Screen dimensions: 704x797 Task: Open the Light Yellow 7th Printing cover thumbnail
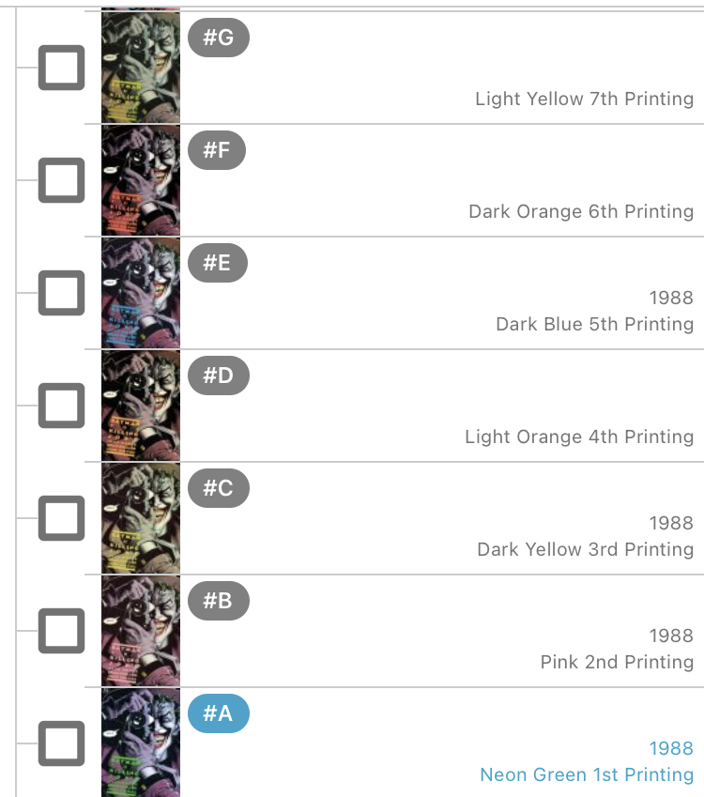(141, 68)
